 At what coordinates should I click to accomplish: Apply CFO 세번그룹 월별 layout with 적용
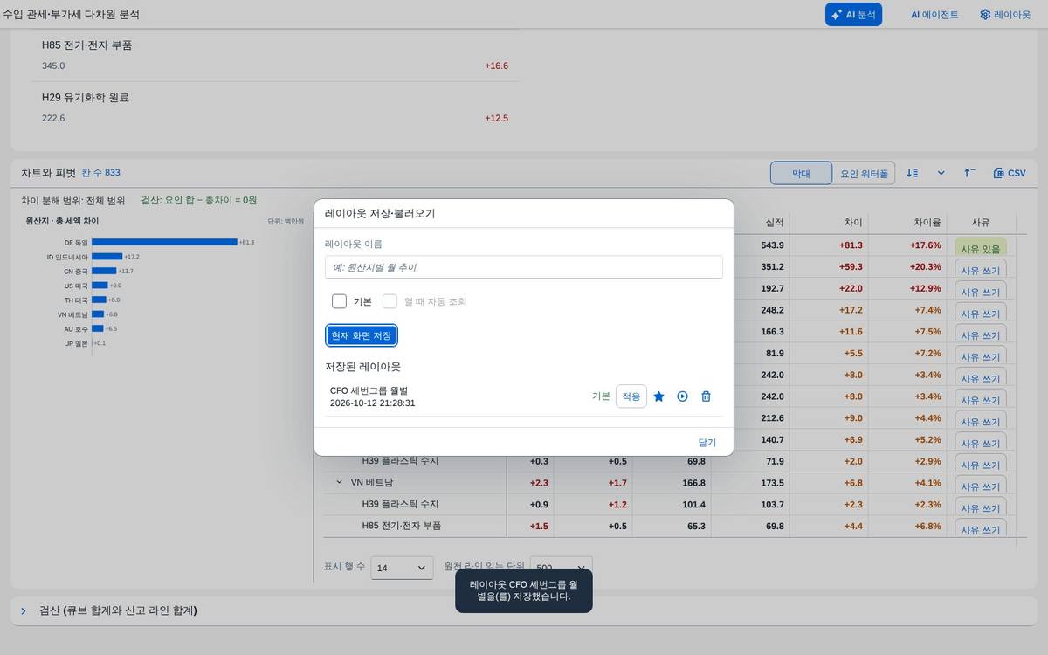(x=631, y=396)
